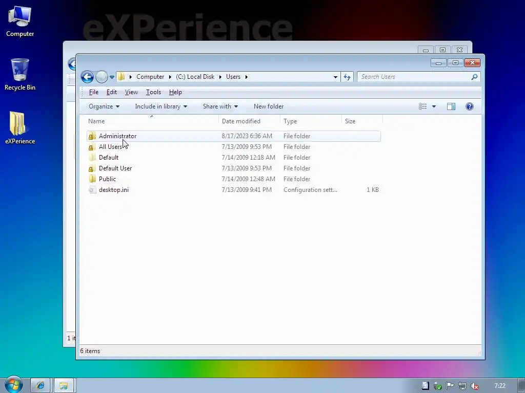Select the Public folder icon

92,179
